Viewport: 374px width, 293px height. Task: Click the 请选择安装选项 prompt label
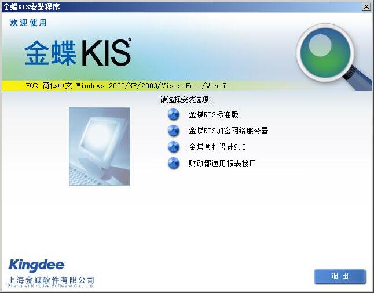tap(186, 99)
